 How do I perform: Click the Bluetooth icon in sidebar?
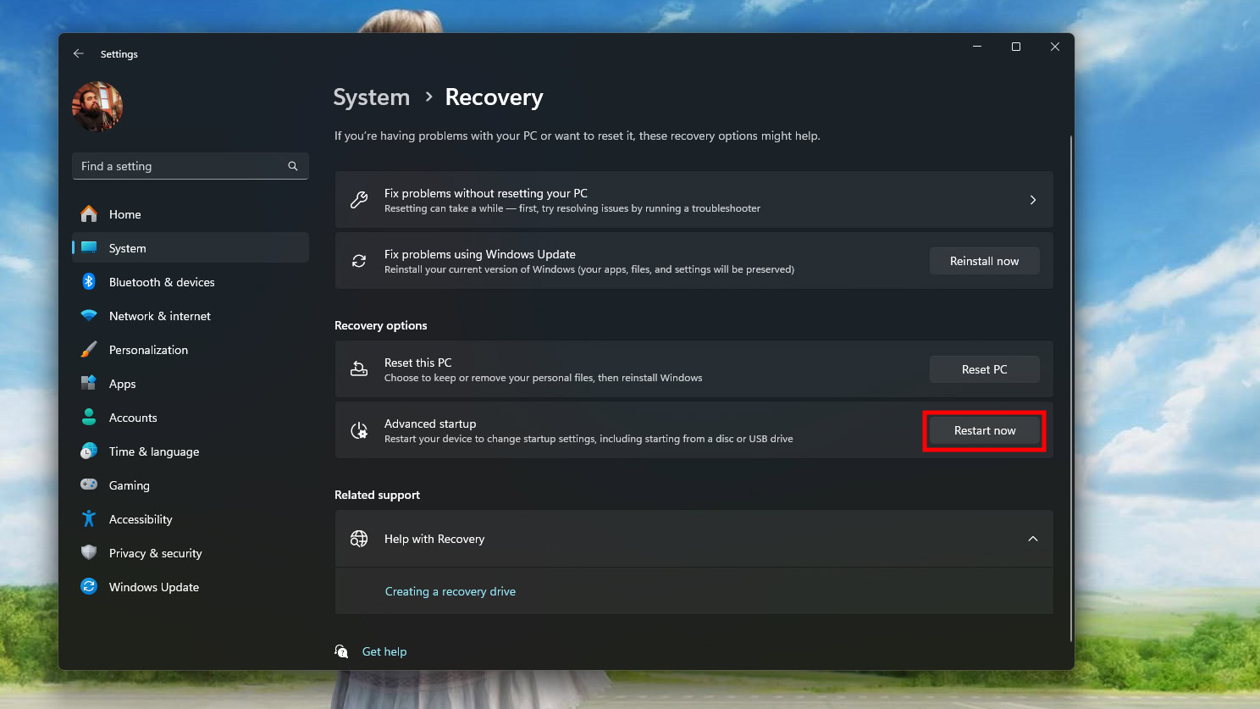click(x=89, y=281)
